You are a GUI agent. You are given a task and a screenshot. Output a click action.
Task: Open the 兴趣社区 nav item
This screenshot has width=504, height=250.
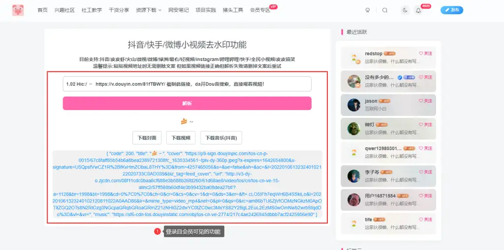pos(64,10)
